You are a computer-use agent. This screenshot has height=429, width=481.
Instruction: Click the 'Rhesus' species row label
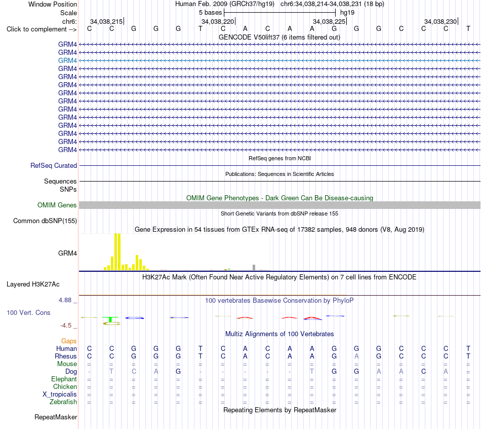(x=66, y=356)
